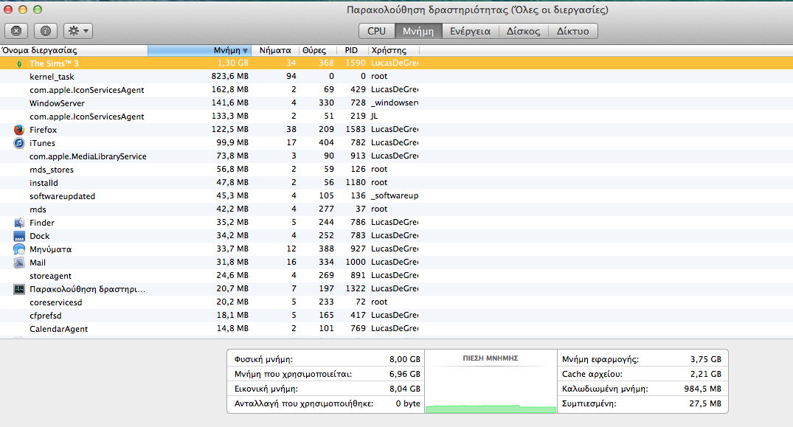This screenshot has height=427, width=793.
Task: Click the window title Παρακολούθηση δραστηριότητας
Action: pos(477,10)
